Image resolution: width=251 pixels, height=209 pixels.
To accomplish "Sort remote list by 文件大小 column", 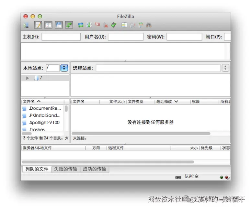I will 113,102.
